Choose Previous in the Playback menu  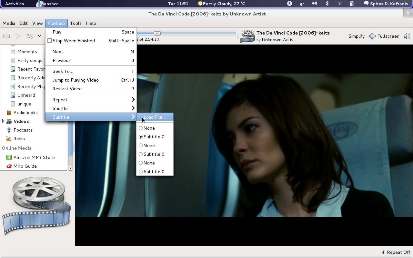91,60
